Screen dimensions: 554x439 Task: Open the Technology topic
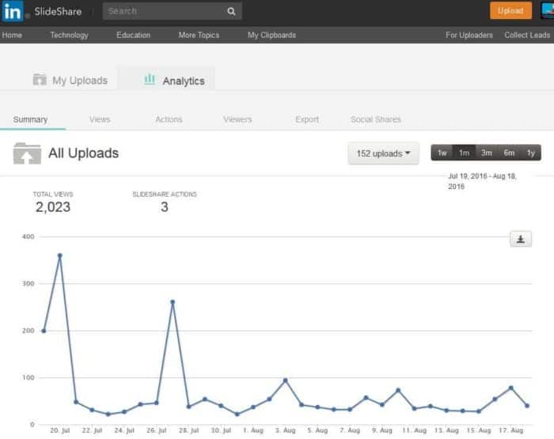coord(70,35)
